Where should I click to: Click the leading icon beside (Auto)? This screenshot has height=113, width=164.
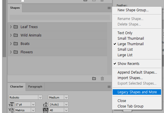click(x=45, y=104)
